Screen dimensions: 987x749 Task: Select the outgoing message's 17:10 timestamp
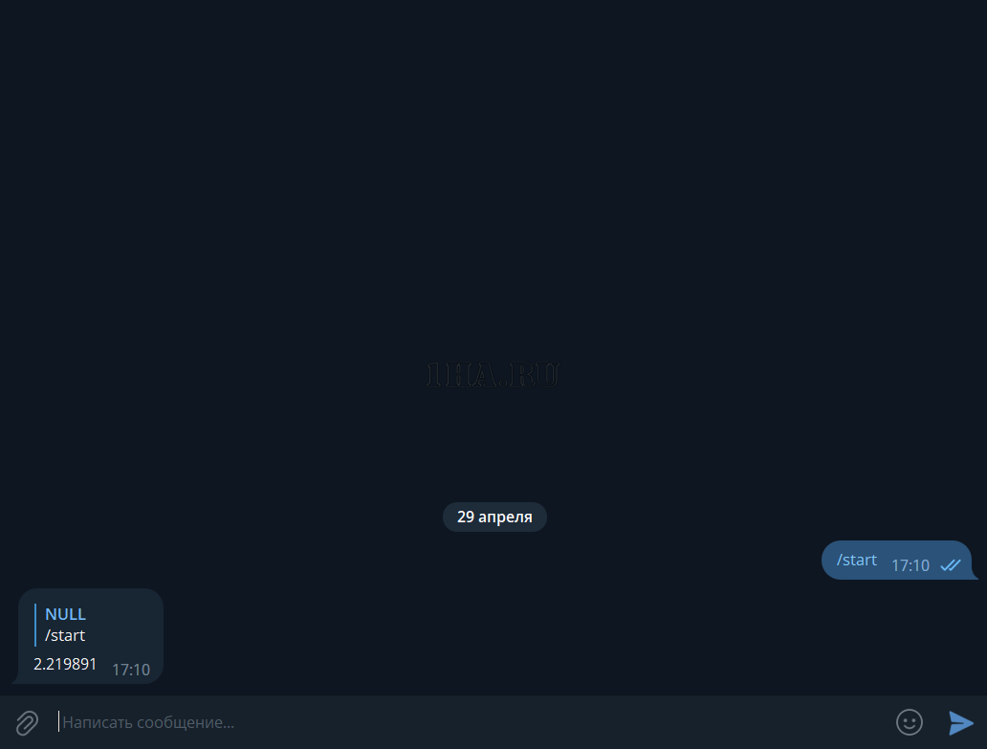[910, 565]
